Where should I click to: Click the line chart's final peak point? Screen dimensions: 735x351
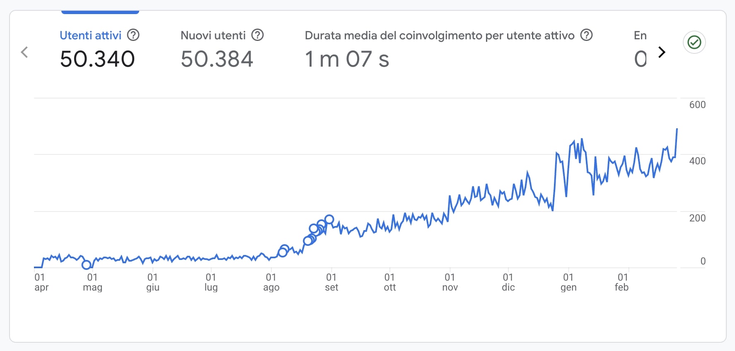tap(677, 129)
